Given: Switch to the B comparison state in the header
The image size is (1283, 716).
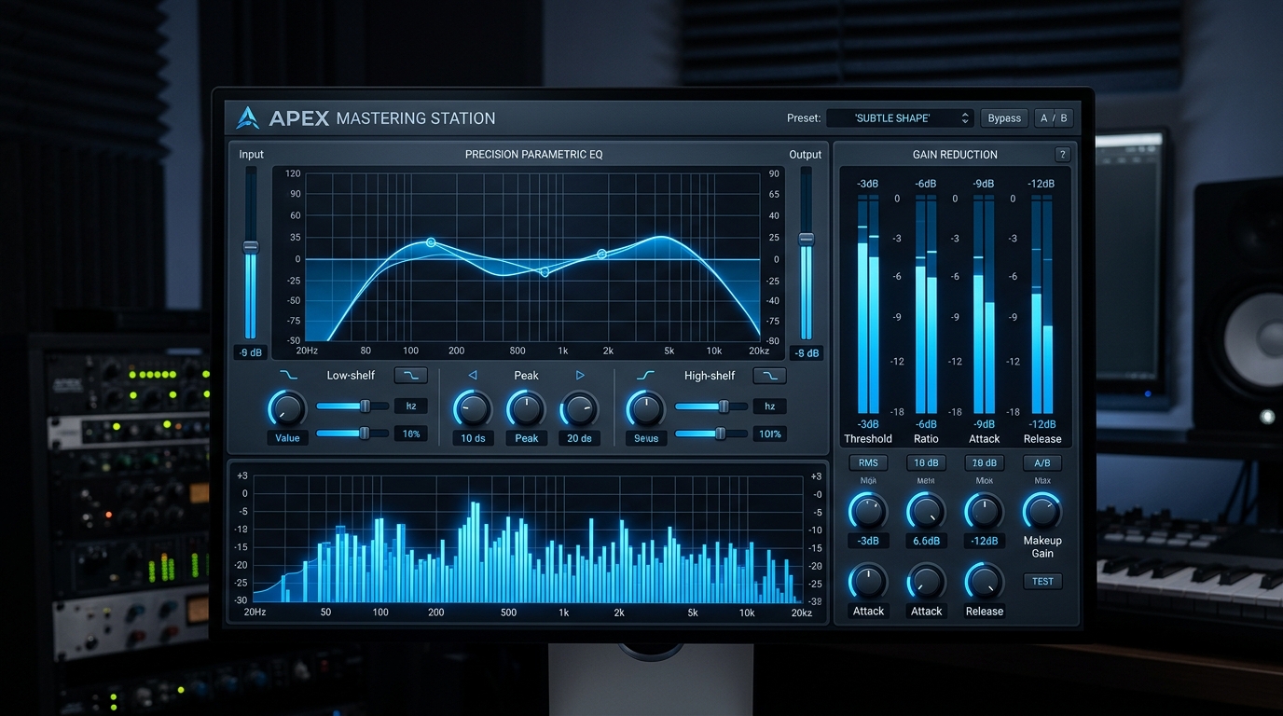Looking at the screenshot, I should point(1064,118).
